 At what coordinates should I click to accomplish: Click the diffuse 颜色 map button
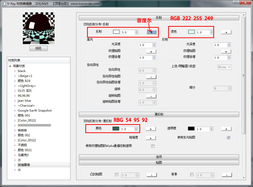click(x=151, y=129)
